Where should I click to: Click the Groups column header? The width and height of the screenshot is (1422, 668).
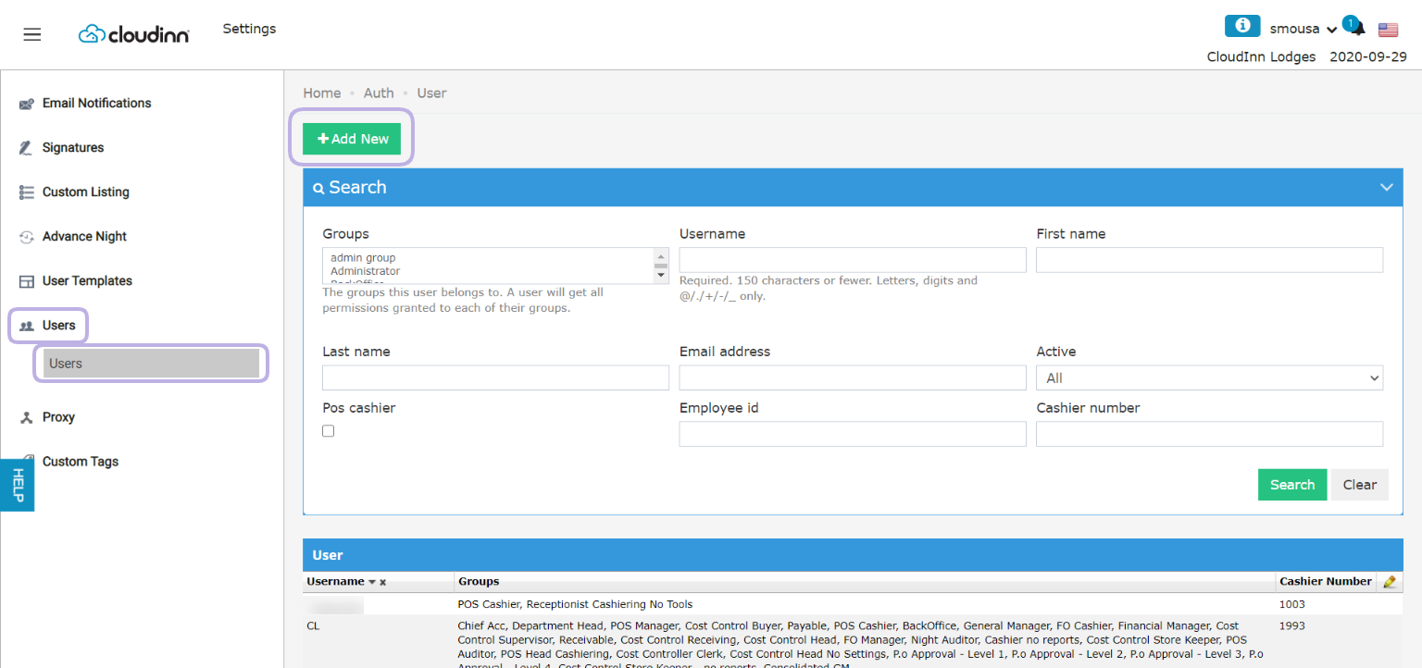(x=479, y=582)
